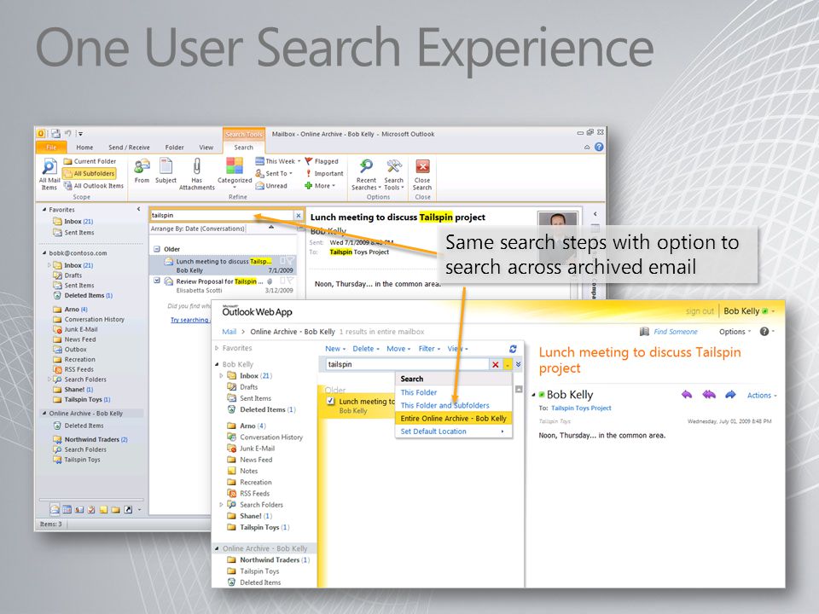Image resolution: width=819 pixels, height=614 pixels.
Task: Collapse the Favorites group in Outlook pane
Action: 44,210
